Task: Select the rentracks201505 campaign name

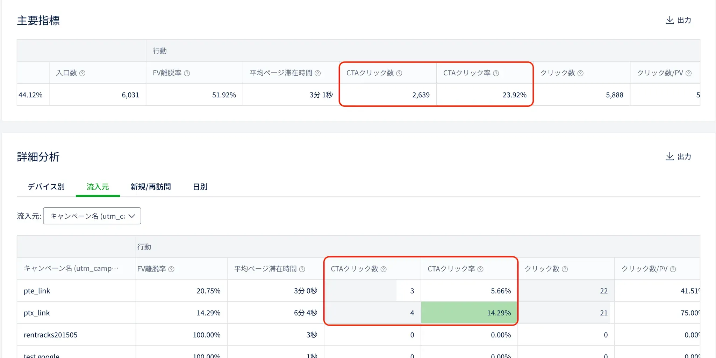Action: tap(51, 335)
